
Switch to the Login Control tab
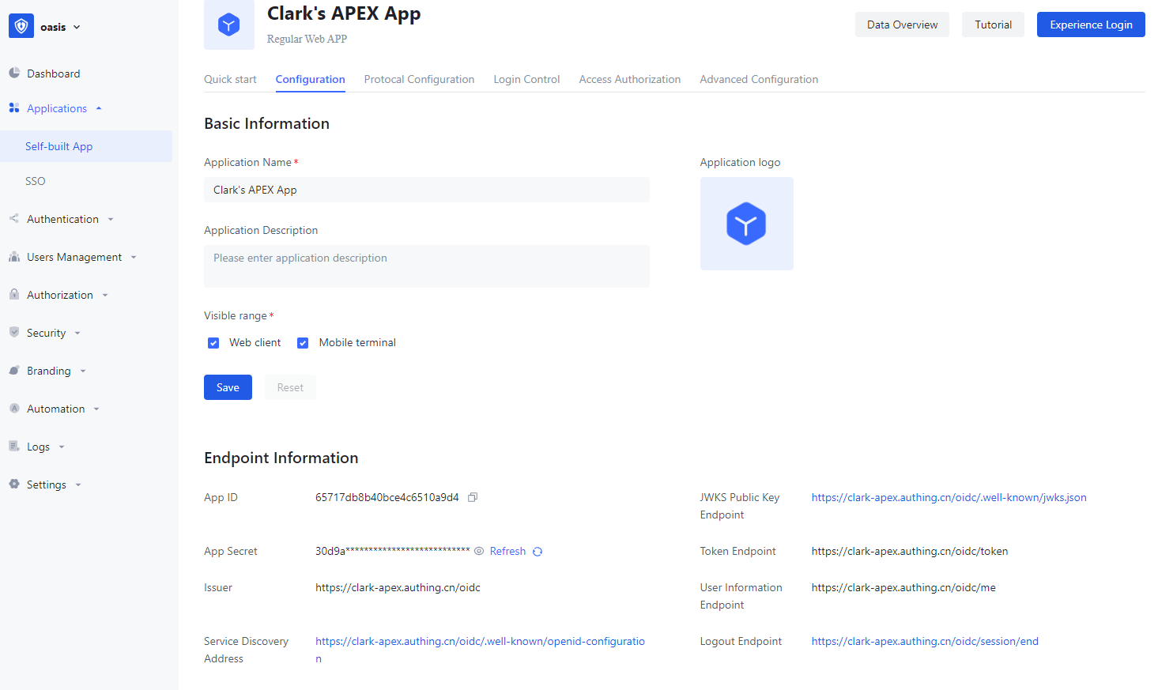coord(526,79)
